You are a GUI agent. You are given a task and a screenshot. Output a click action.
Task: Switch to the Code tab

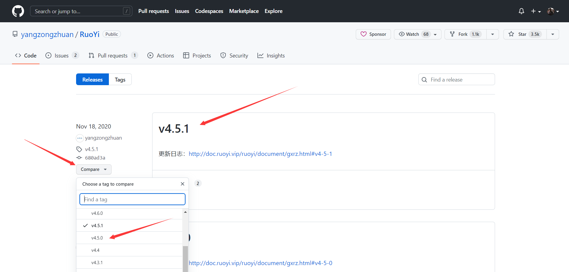pos(26,56)
